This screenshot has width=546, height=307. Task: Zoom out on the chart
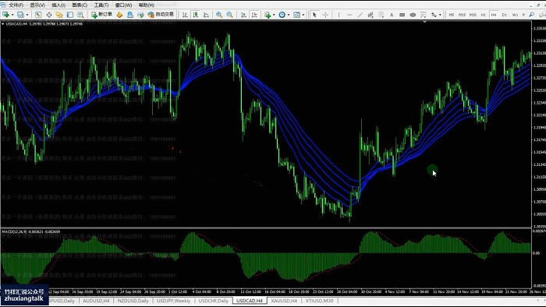pos(230,15)
